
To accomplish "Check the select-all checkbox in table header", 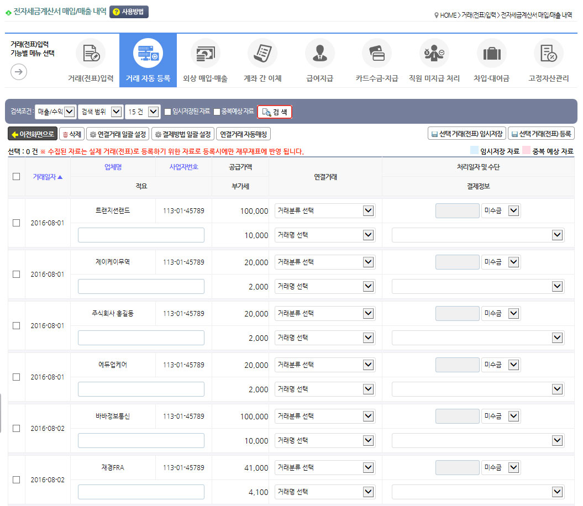I will coord(17,177).
